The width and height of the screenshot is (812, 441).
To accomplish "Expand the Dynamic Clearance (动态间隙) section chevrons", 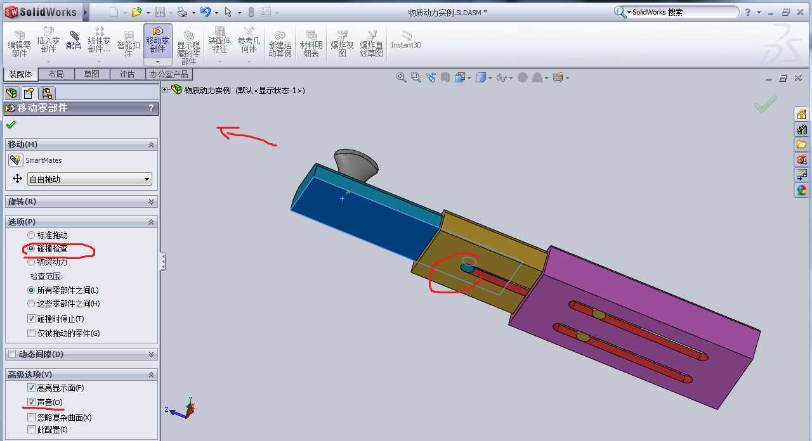I will click(x=151, y=354).
